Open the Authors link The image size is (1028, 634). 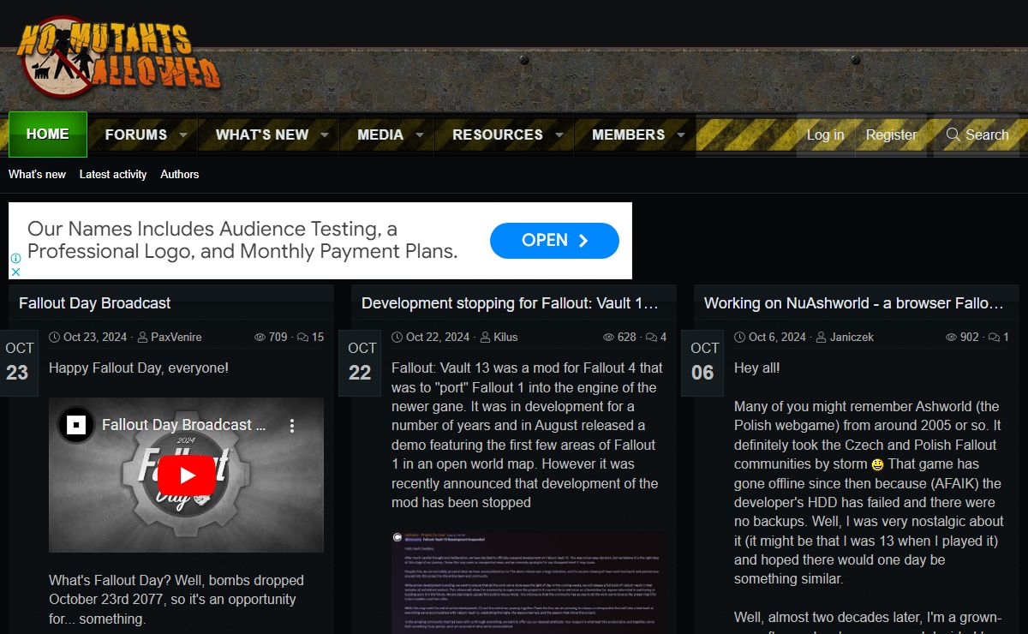[x=180, y=174]
